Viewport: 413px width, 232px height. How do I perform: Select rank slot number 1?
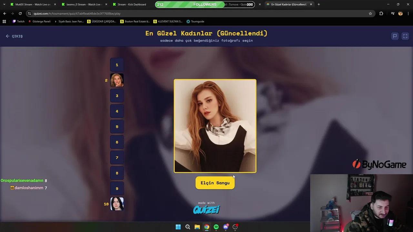click(117, 65)
